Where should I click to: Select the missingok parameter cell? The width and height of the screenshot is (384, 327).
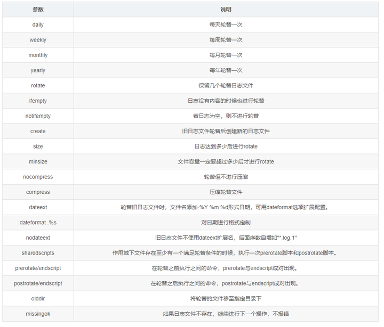click(38, 314)
